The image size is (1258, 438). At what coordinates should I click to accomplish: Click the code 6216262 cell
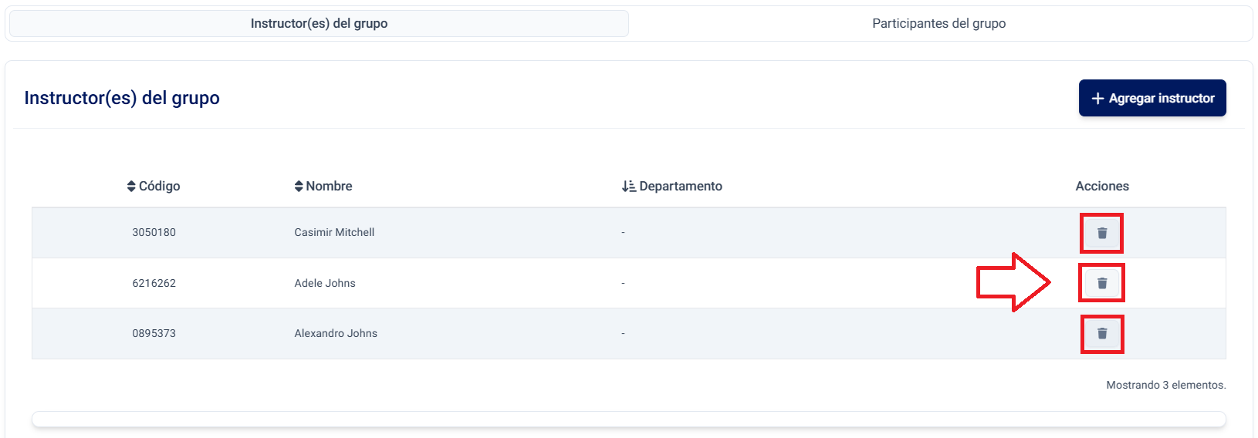coord(154,284)
